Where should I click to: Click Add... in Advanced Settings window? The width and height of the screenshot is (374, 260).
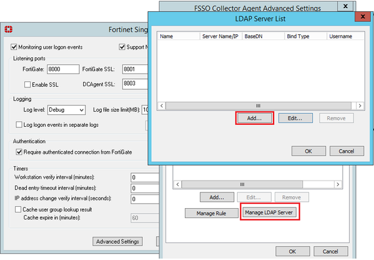pos(217,197)
